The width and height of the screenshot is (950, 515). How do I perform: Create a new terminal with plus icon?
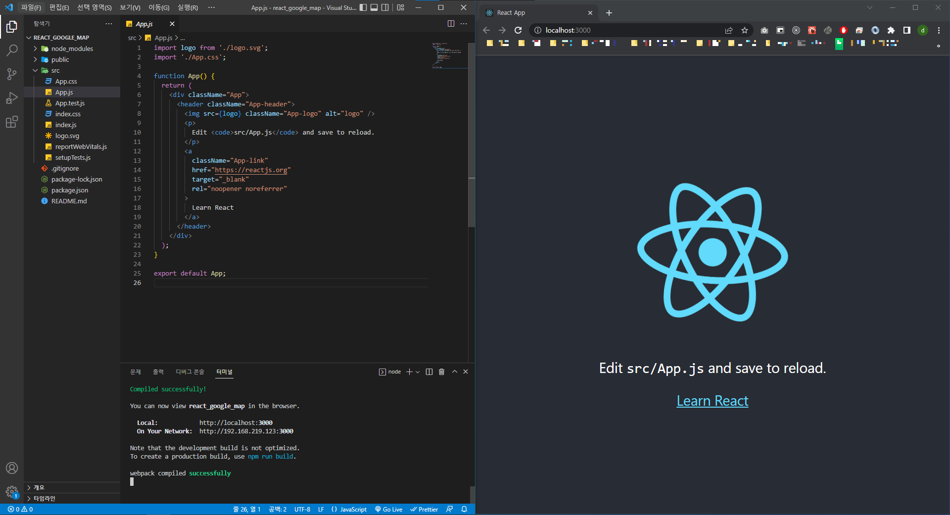[x=409, y=372]
